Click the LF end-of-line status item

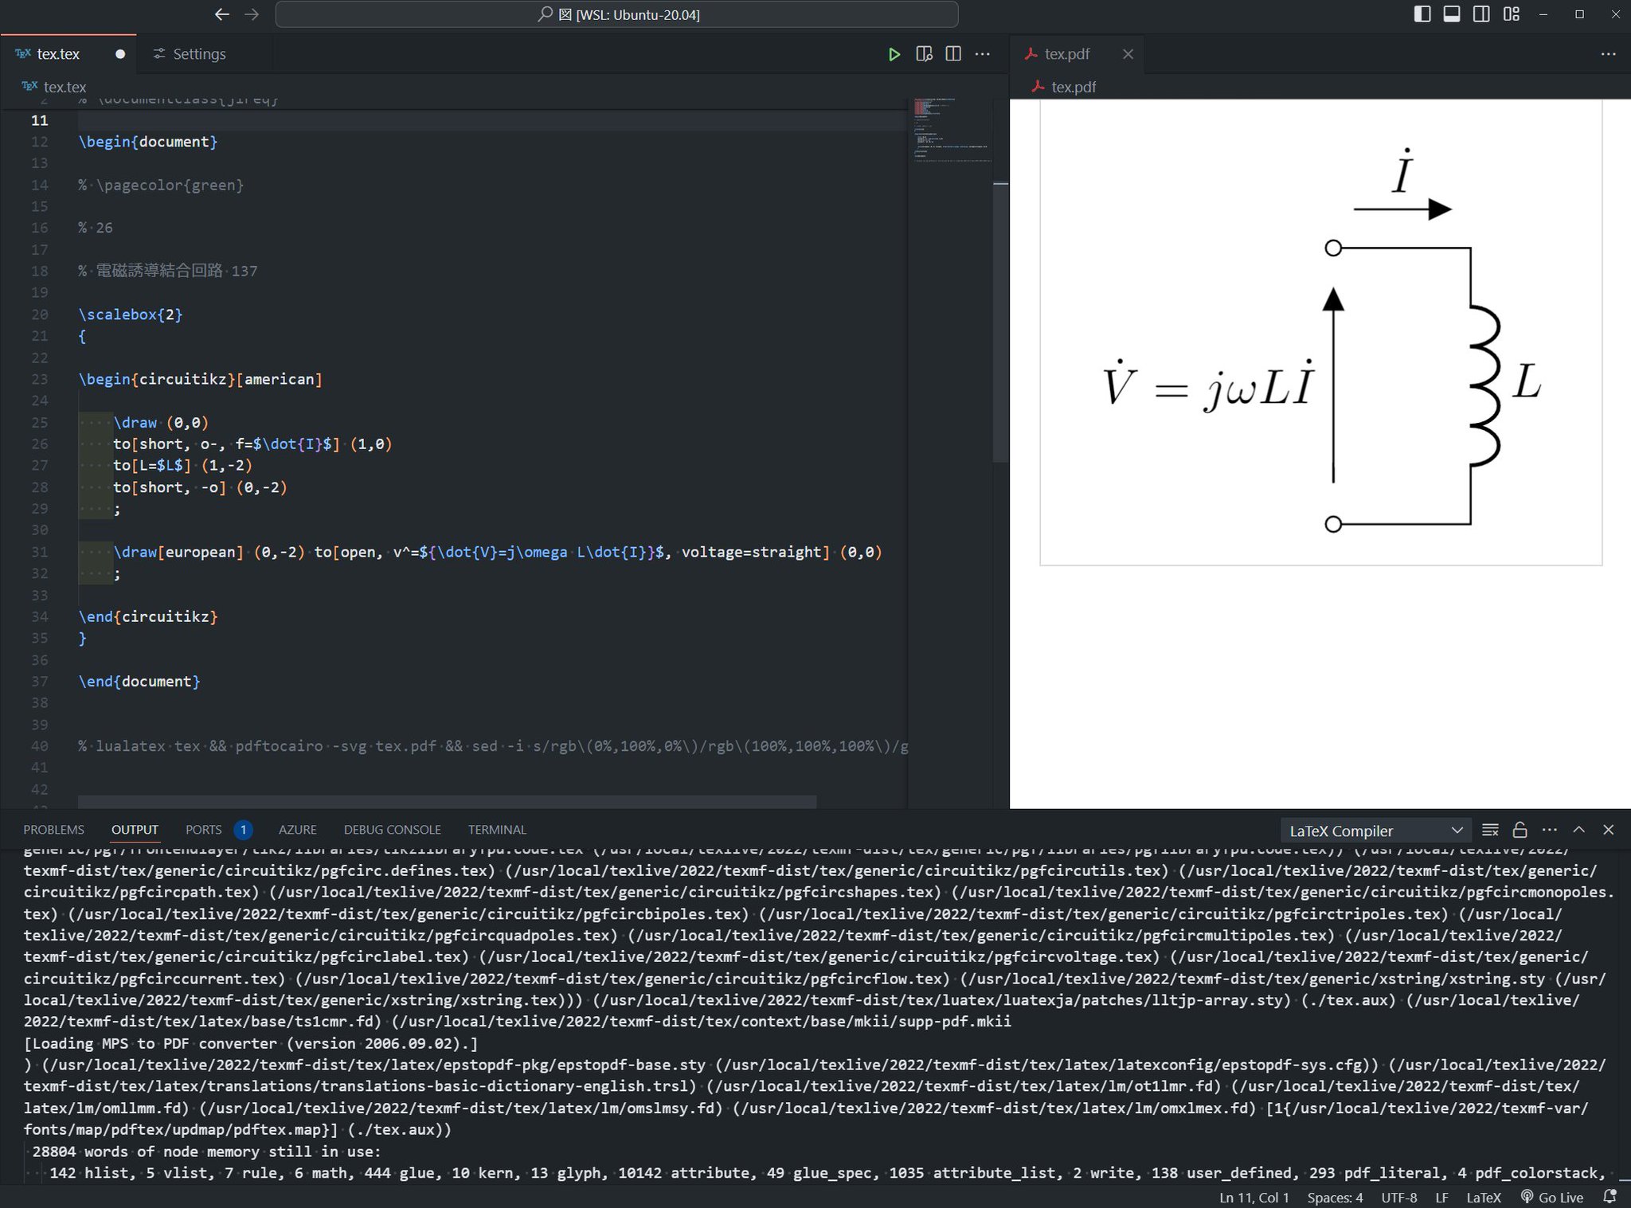coord(1441,1198)
